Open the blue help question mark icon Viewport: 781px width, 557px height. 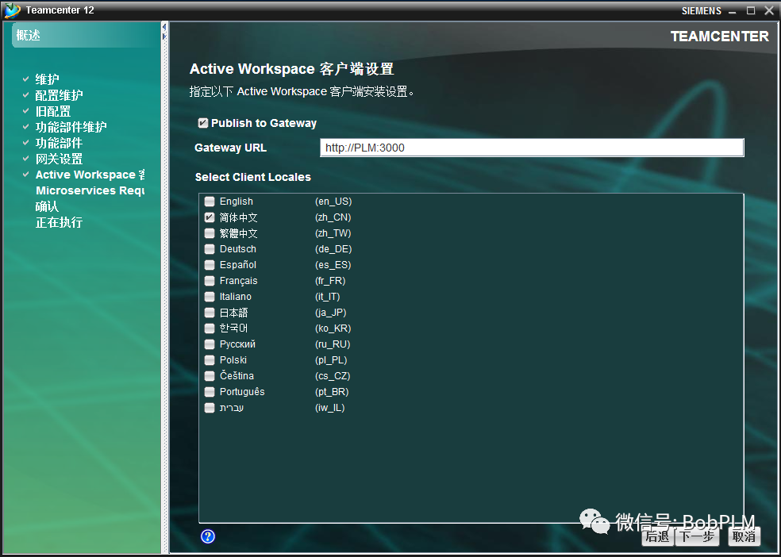(208, 536)
